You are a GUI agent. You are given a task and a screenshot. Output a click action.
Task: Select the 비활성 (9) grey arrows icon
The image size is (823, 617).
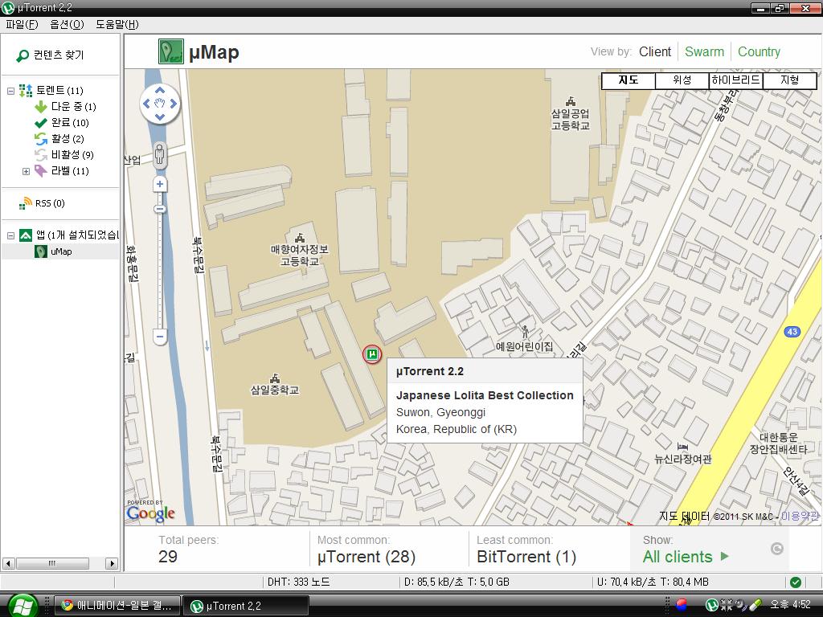(x=41, y=155)
